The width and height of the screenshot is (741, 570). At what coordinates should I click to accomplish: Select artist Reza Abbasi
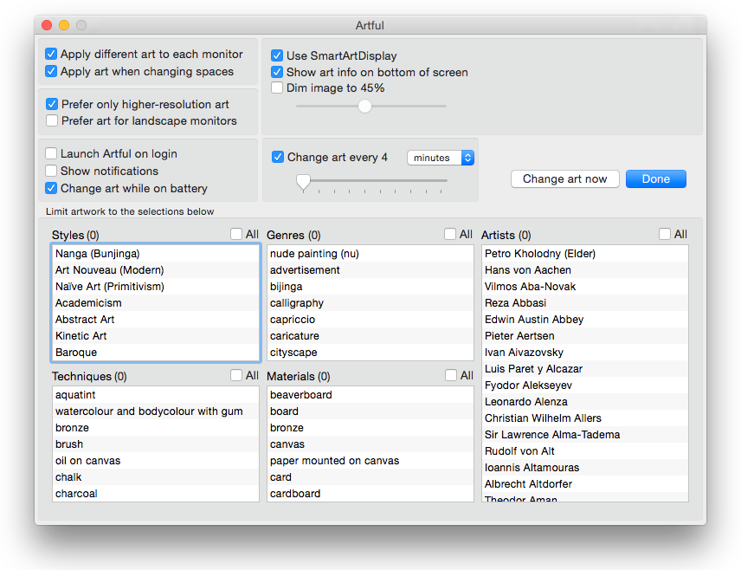coord(585,303)
